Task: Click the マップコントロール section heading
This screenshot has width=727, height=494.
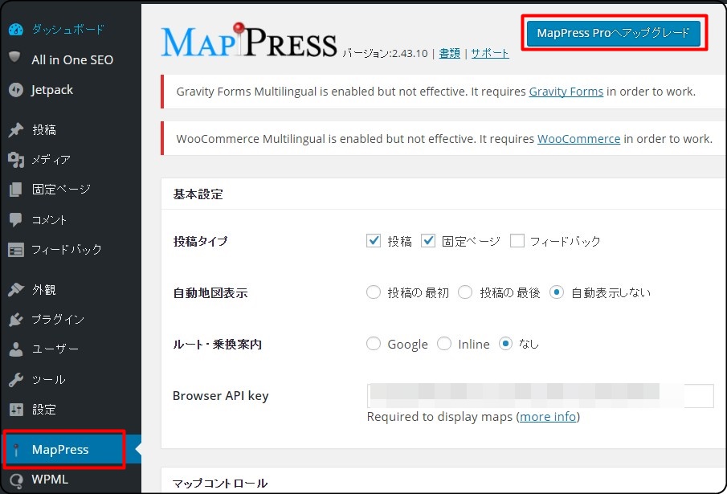Action: 220,484
